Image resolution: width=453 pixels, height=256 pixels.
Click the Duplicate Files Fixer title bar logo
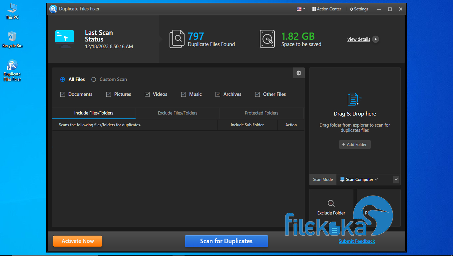tap(53, 9)
